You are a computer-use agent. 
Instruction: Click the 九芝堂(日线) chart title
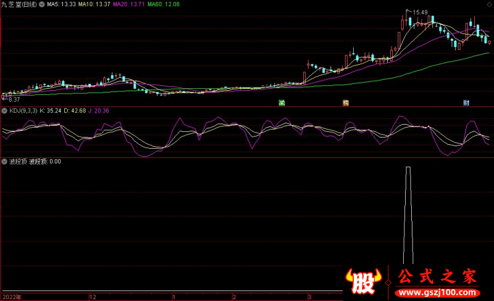(x=19, y=4)
